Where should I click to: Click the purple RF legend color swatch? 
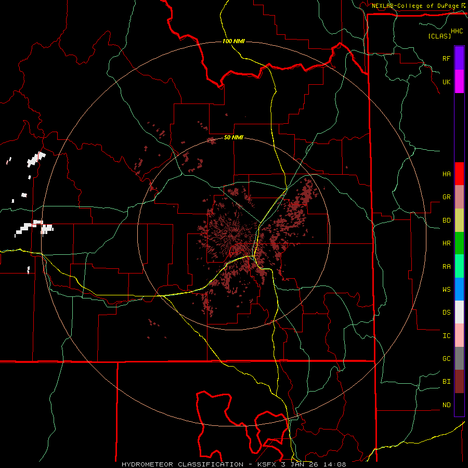[x=459, y=58]
